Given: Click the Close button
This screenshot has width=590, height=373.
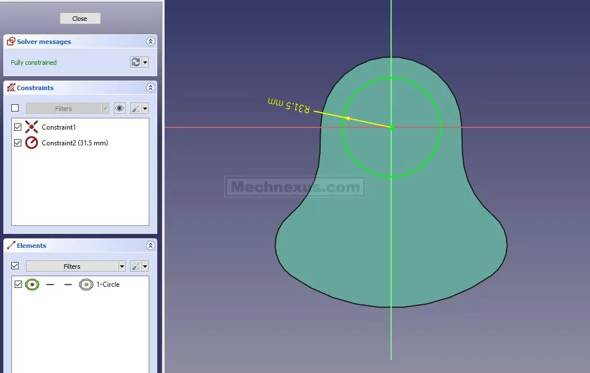Looking at the screenshot, I should [x=80, y=19].
